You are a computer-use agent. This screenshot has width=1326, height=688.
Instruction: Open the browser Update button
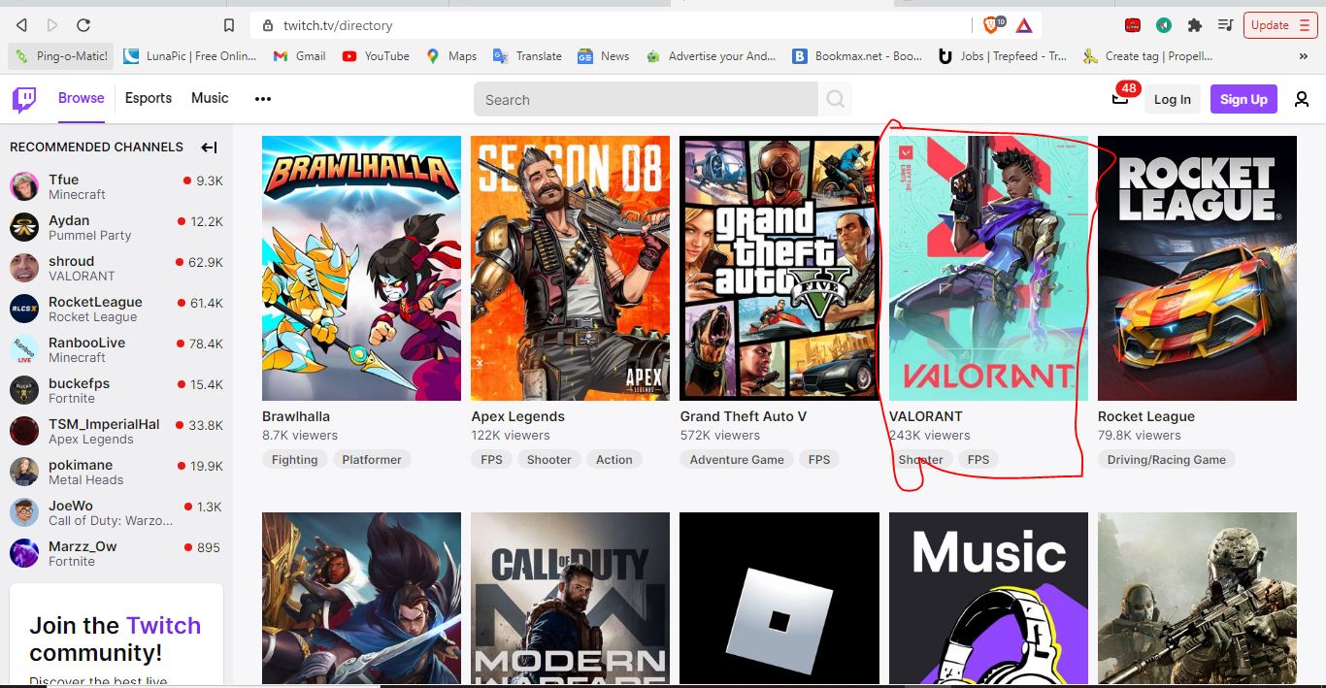[x=1280, y=25]
